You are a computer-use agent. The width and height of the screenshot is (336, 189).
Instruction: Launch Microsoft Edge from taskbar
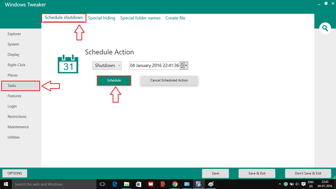pos(115,184)
